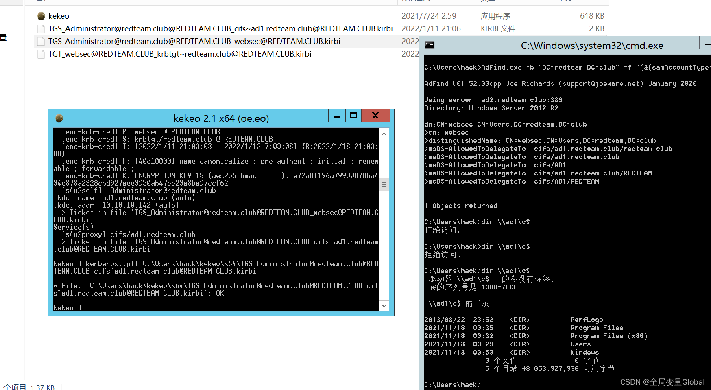Select the kekeo application file icon
The image size is (711, 390).
(41, 16)
